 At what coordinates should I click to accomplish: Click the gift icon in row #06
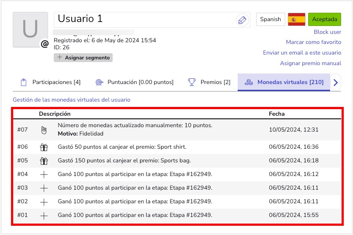pyautogui.click(x=44, y=147)
